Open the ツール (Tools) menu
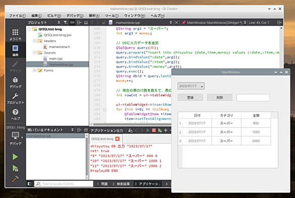This screenshot has width=295, height=198. [x=112, y=16]
